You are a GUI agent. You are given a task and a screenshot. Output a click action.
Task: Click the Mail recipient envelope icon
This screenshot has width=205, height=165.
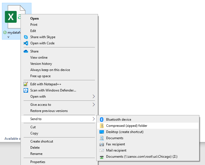coord(102,150)
